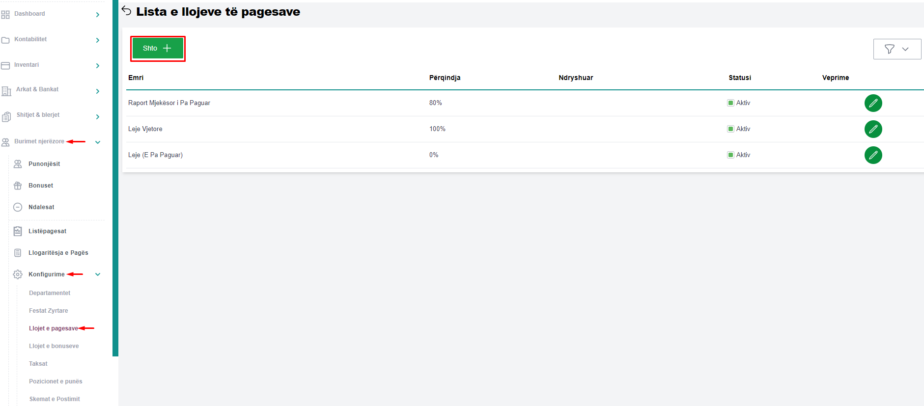924x406 pixels.
Task: Toggle Aktiv status for Raport Mjekësor row
Action: [730, 103]
